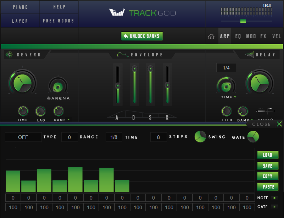Click the Delay TIME knob
284x218 pixels.
coord(226,86)
